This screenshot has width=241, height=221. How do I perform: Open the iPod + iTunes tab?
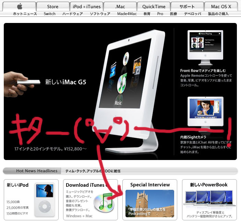[86, 7]
